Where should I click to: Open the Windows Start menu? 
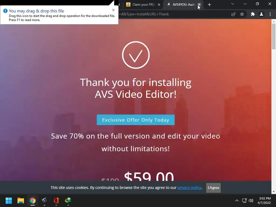pos(9,201)
